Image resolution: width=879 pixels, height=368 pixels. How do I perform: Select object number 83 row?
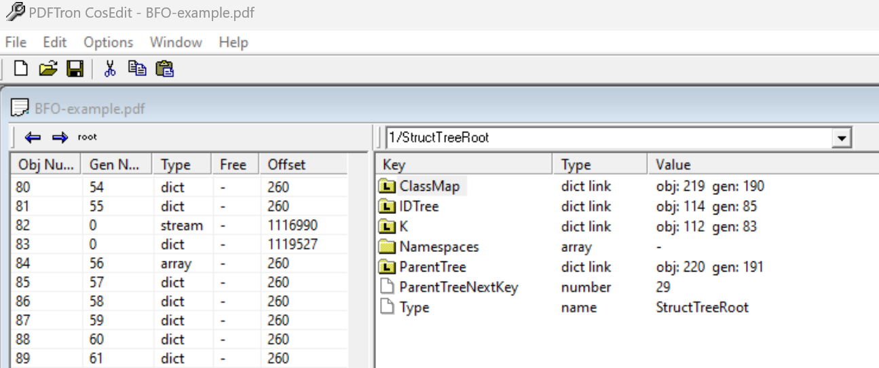click(180, 244)
